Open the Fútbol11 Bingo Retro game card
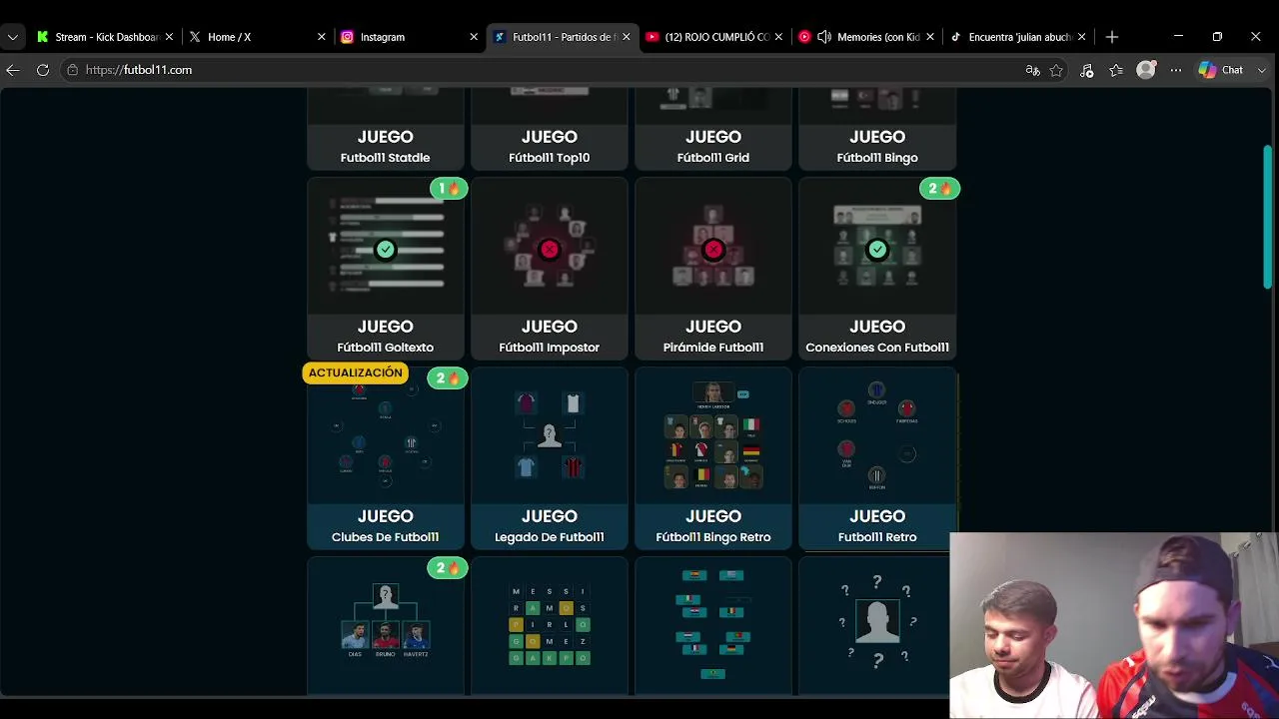The width and height of the screenshot is (1279, 719). (712, 457)
